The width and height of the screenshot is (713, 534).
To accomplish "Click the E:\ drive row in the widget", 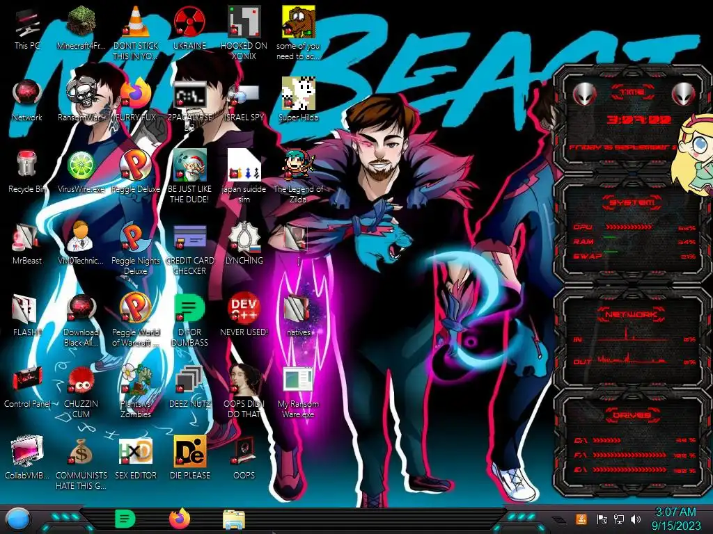I will pyautogui.click(x=635, y=469).
